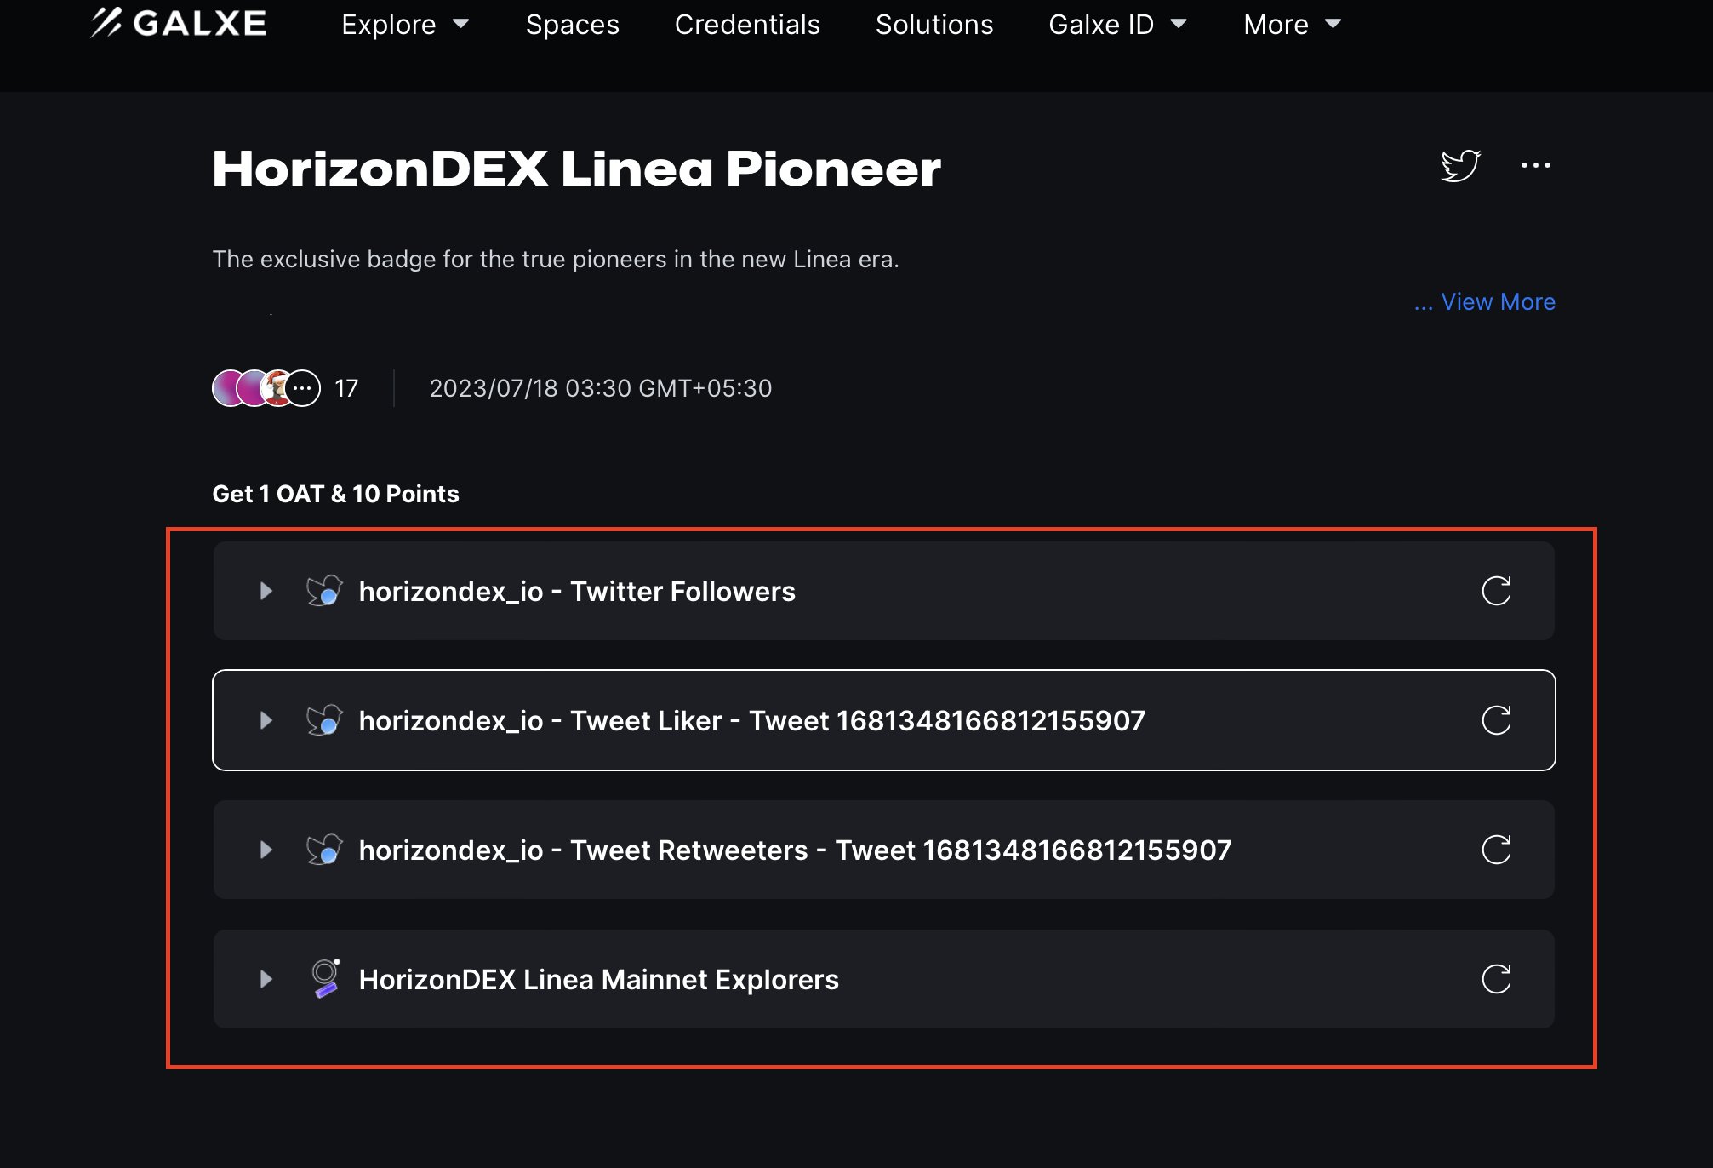Click Tweet Liker task title text
1713x1168 pixels.
[751, 720]
